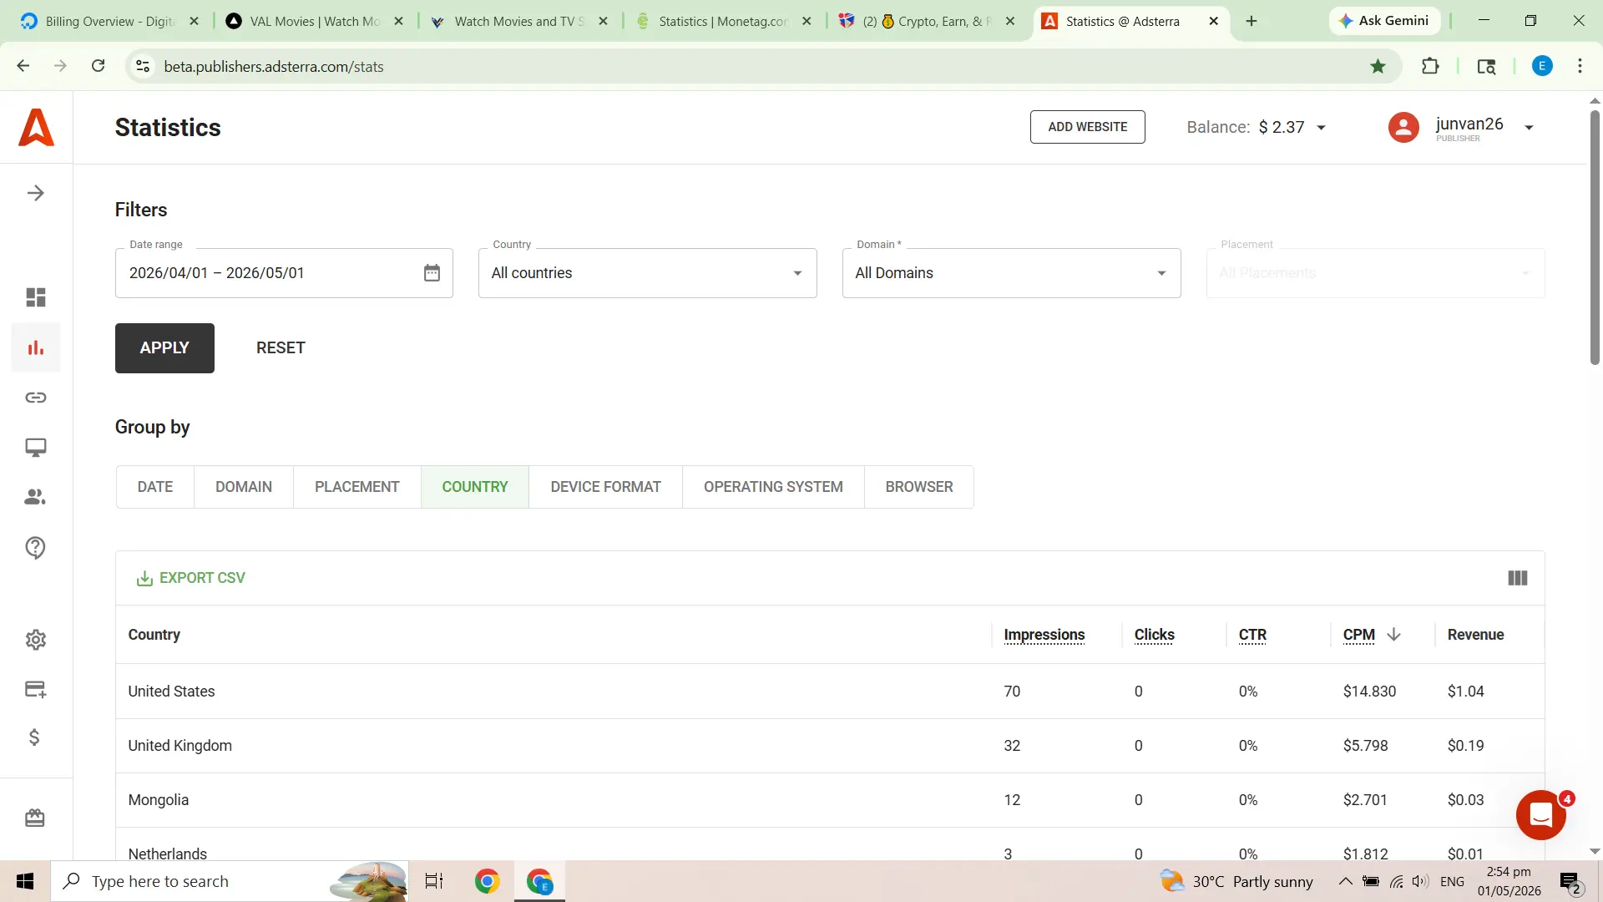This screenshot has height=902, width=1603.
Task: Open the Domain filter dropdown
Action: coord(1011,273)
